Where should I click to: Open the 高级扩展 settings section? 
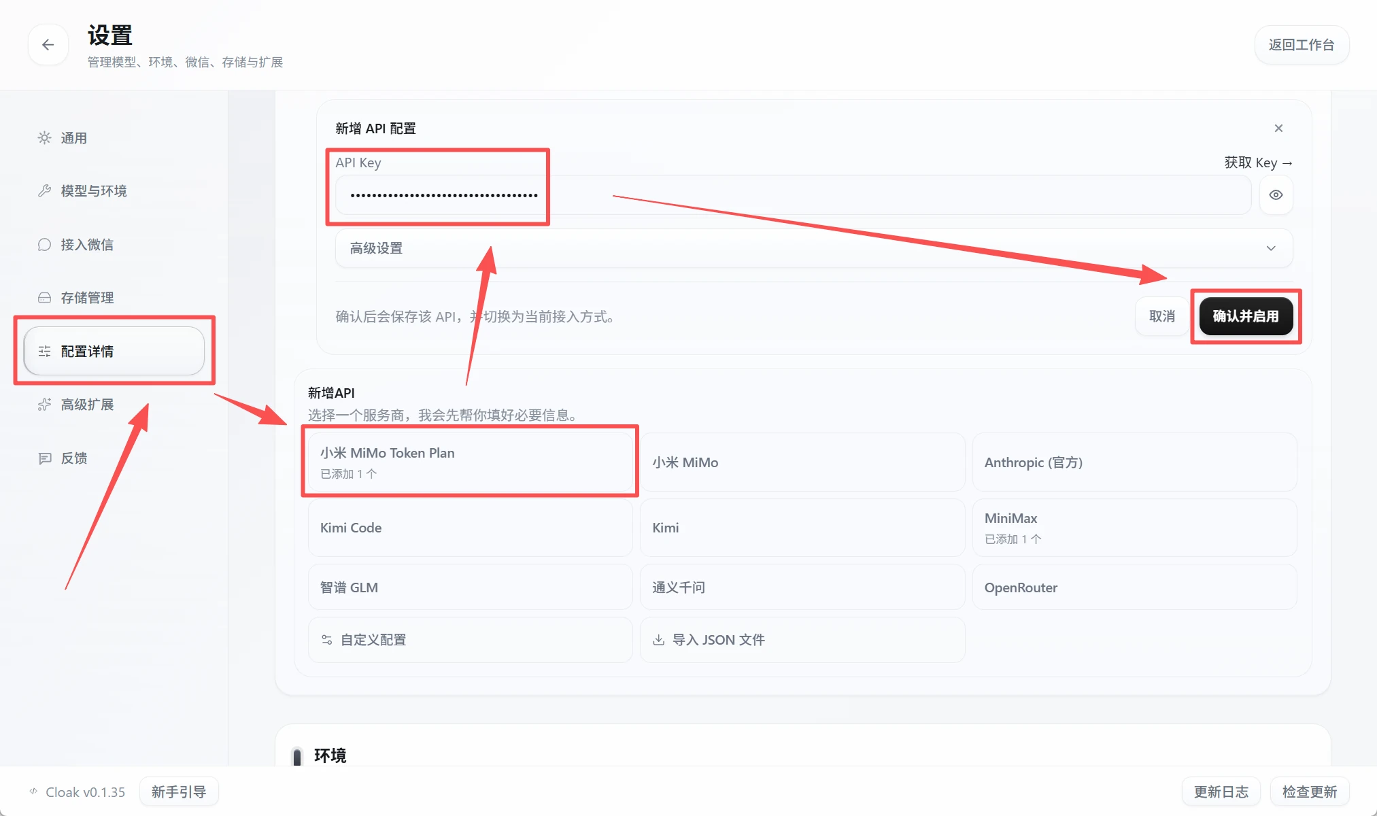pyautogui.click(x=114, y=405)
